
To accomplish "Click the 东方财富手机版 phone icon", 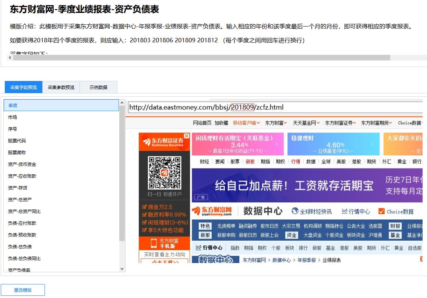I will [154, 243].
